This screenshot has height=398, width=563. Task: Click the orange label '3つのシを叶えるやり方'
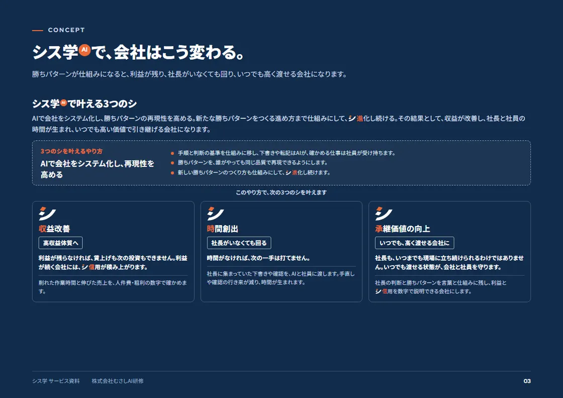(71, 151)
